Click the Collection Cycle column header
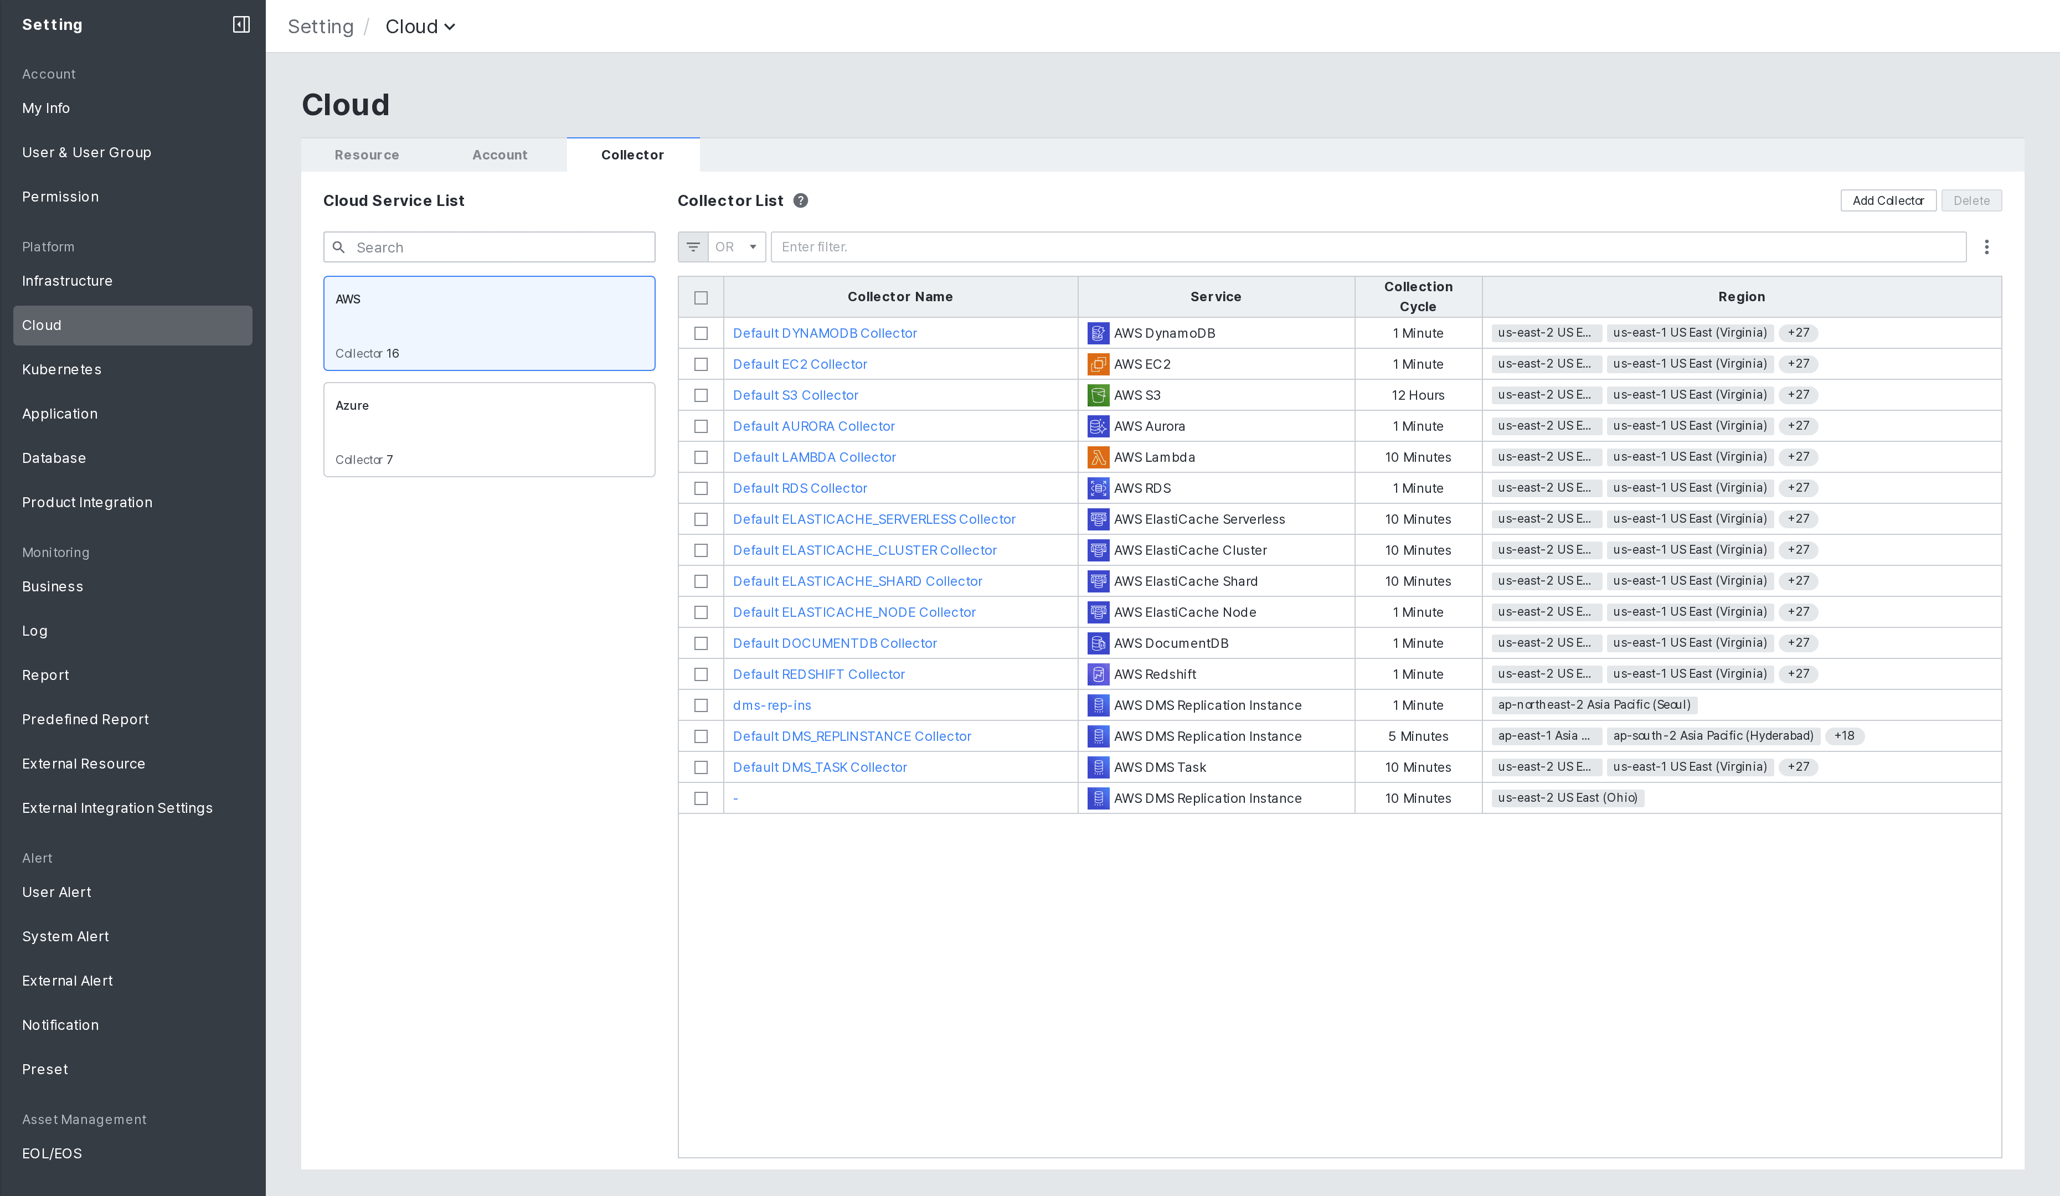Viewport: 2060px width, 1196px height. coord(1418,297)
